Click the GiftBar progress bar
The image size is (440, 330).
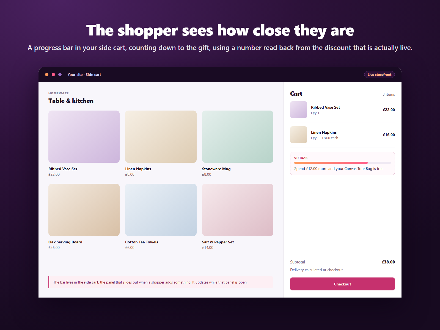[x=342, y=163]
